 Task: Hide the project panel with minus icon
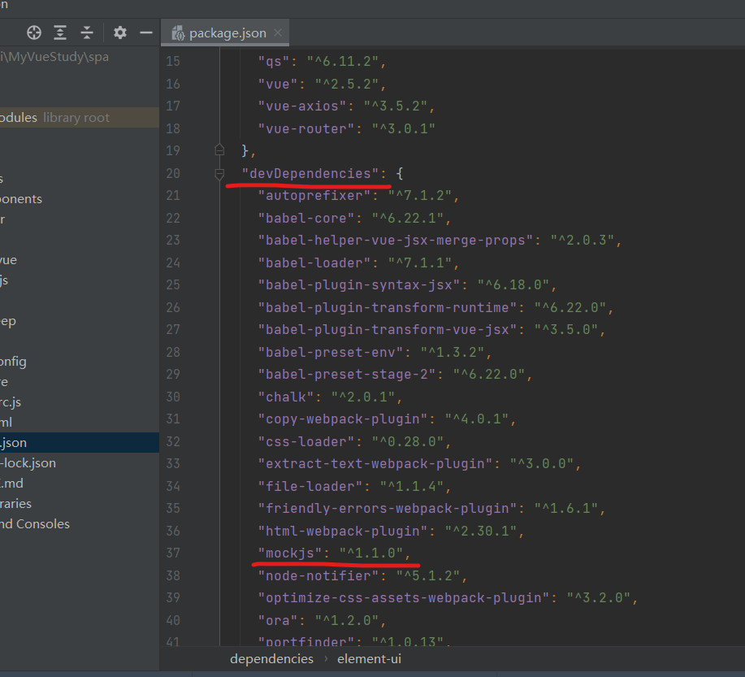[146, 33]
